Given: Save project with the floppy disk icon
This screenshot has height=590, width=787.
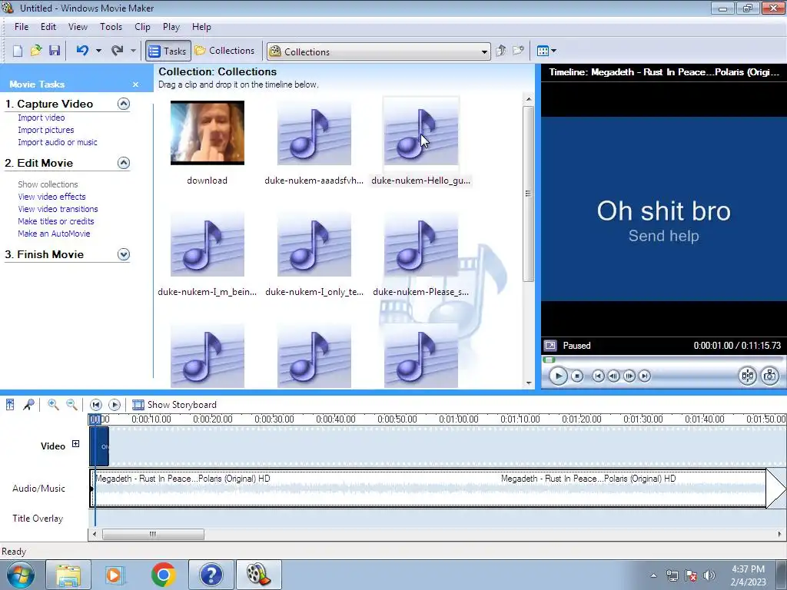Looking at the screenshot, I should (55, 51).
